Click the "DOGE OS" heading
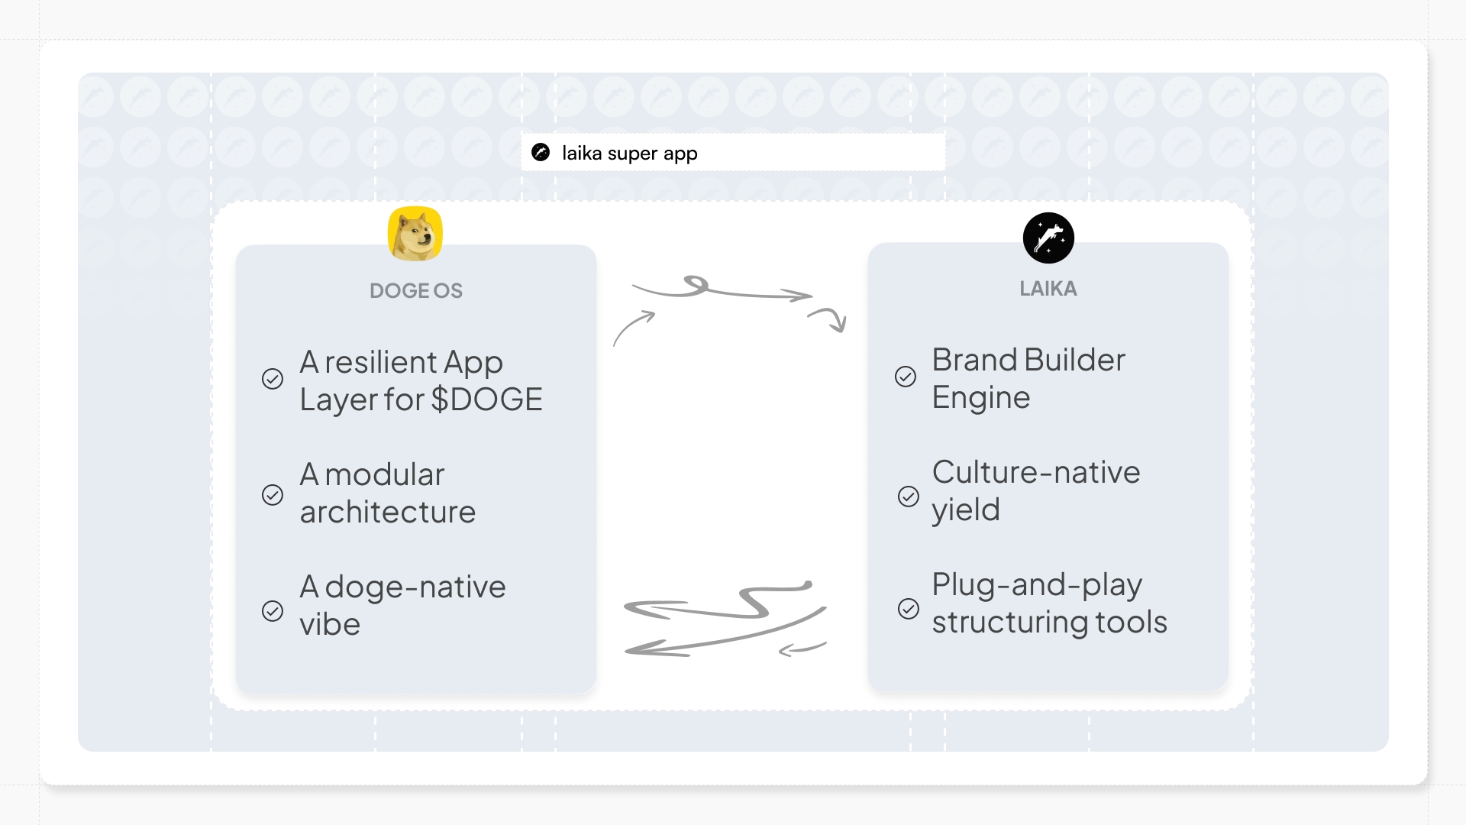The width and height of the screenshot is (1466, 825). pos(416,290)
